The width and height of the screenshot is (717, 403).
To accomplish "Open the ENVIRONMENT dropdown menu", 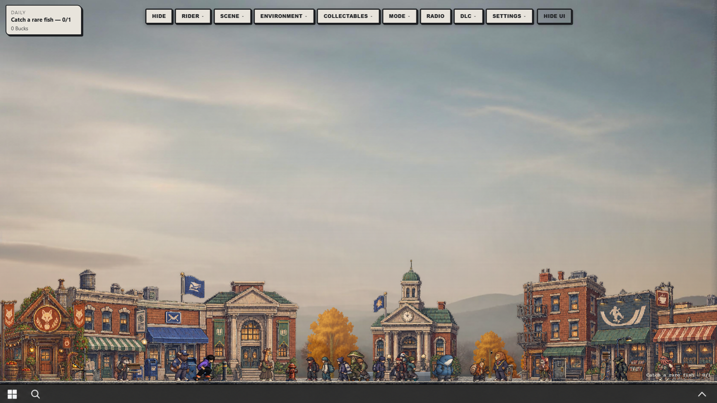I will coord(284,16).
